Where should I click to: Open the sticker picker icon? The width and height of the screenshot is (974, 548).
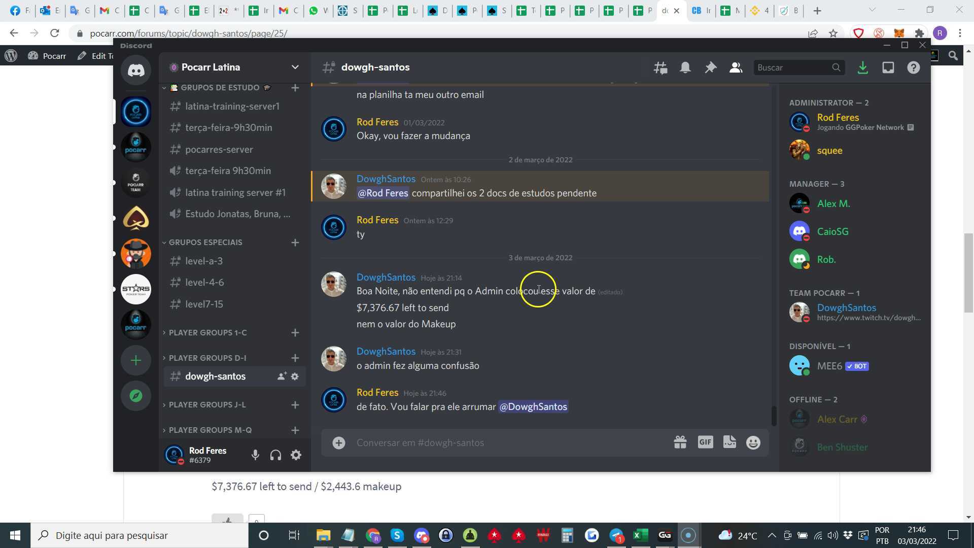point(729,442)
